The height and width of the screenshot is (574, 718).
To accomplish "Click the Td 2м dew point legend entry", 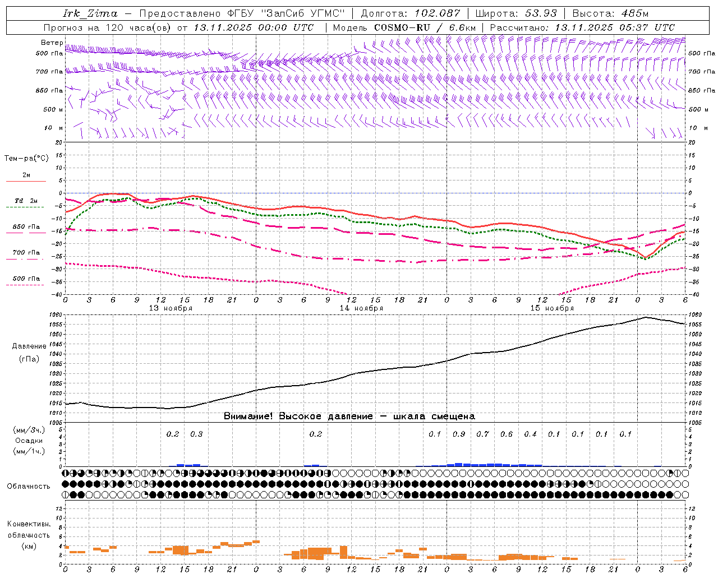I will coord(26,201).
